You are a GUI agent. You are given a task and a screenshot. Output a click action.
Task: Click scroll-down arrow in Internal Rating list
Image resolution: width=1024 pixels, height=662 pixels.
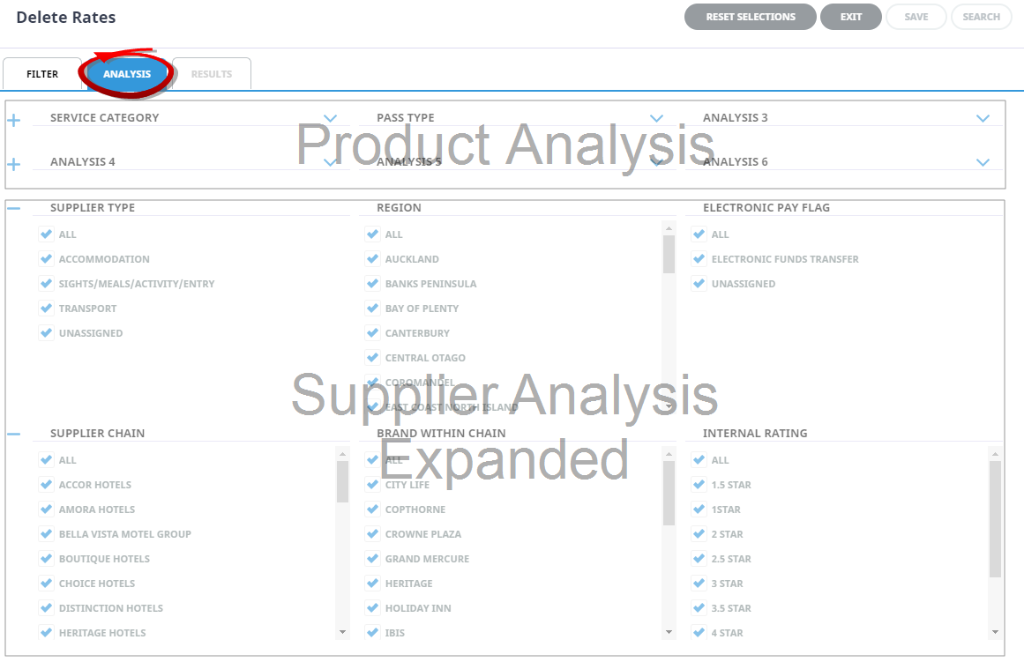click(995, 632)
